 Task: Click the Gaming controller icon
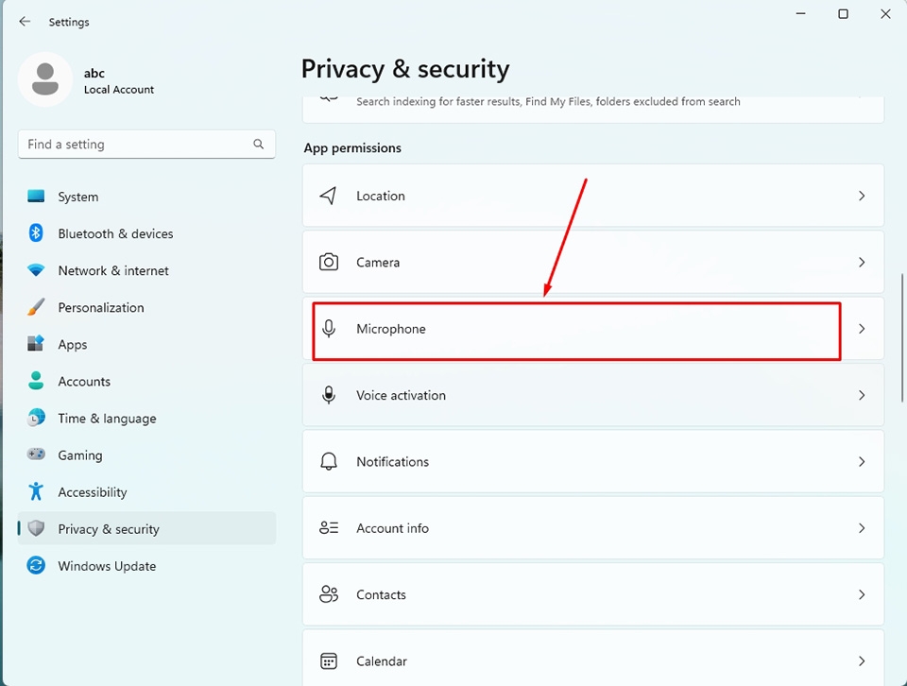click(x=36, y=454)
